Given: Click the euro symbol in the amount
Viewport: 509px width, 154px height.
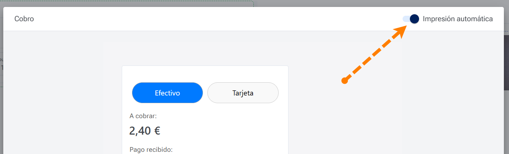Looking at the screenshot, I should pyautogui.click(x=157, y=131).
